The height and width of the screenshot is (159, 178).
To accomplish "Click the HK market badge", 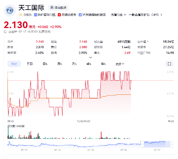I will [21, 15].
